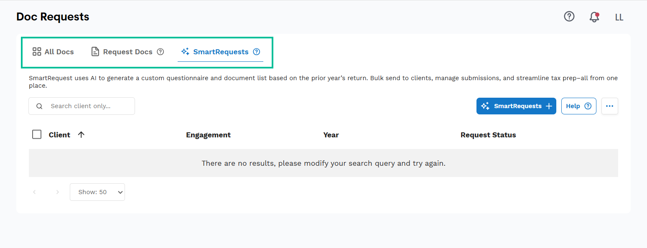
Task: Click the help question mark icon in header
Action: [569, 17]
